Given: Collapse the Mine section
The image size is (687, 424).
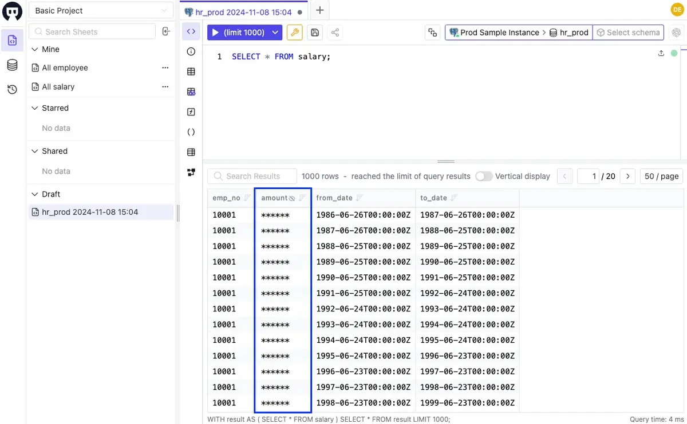Looking at the screenshot, I should 35,49.
